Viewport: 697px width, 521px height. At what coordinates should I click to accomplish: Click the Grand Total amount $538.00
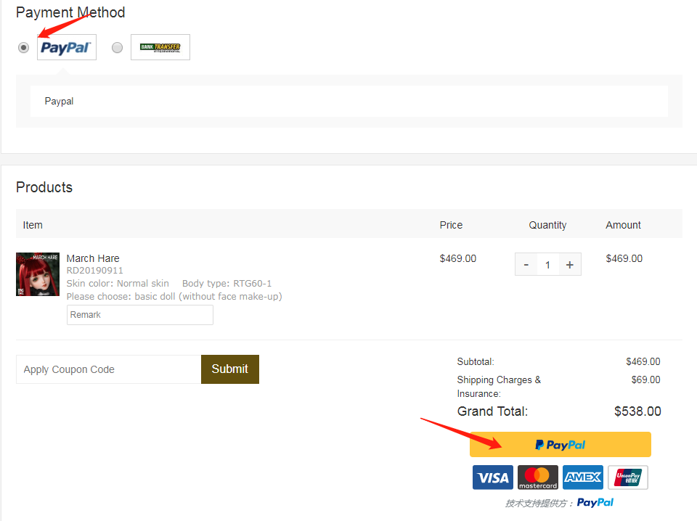(x=638, y=411)
